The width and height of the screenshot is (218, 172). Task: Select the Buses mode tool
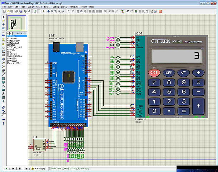(4, 36)
